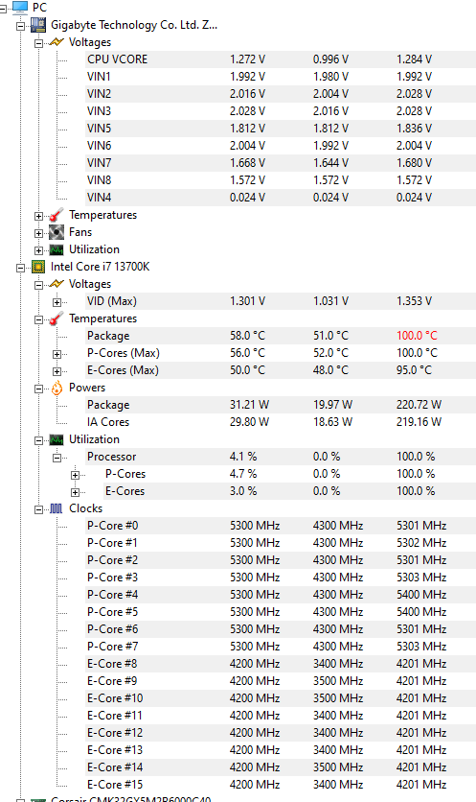Click the CPU Utilization graph icon

pos(57,439)
